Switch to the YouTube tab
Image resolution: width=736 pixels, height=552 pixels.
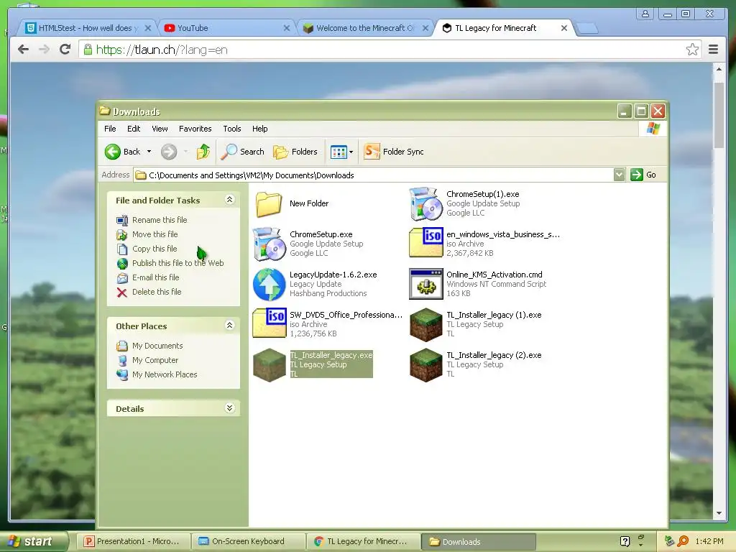tap(226, 28)
